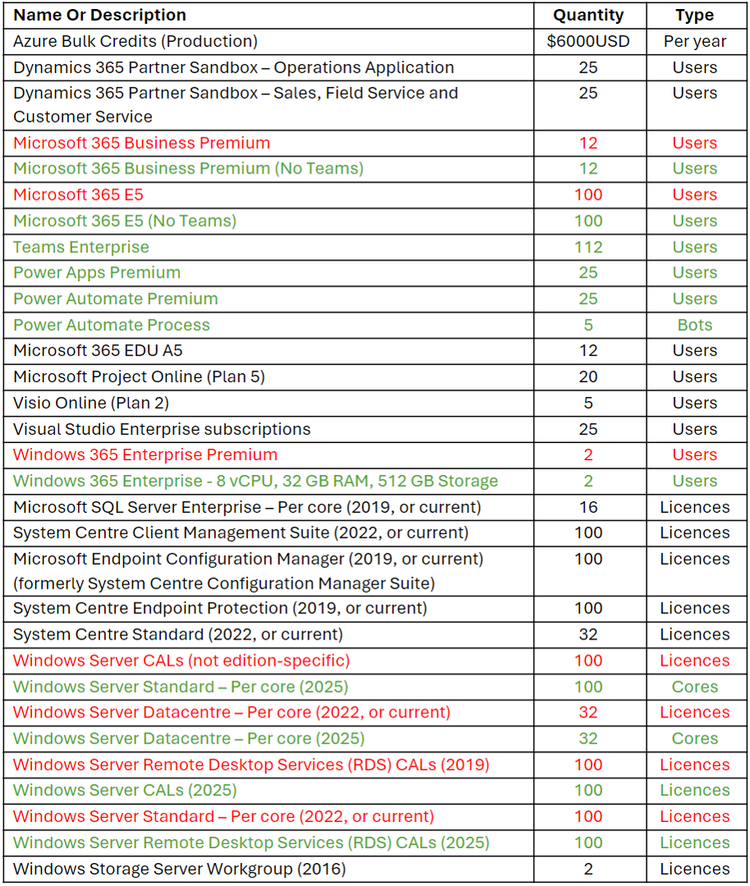Select 'Visual Studio Enterprise subscriptions' name
750x886 pixels.
point(162,429)
